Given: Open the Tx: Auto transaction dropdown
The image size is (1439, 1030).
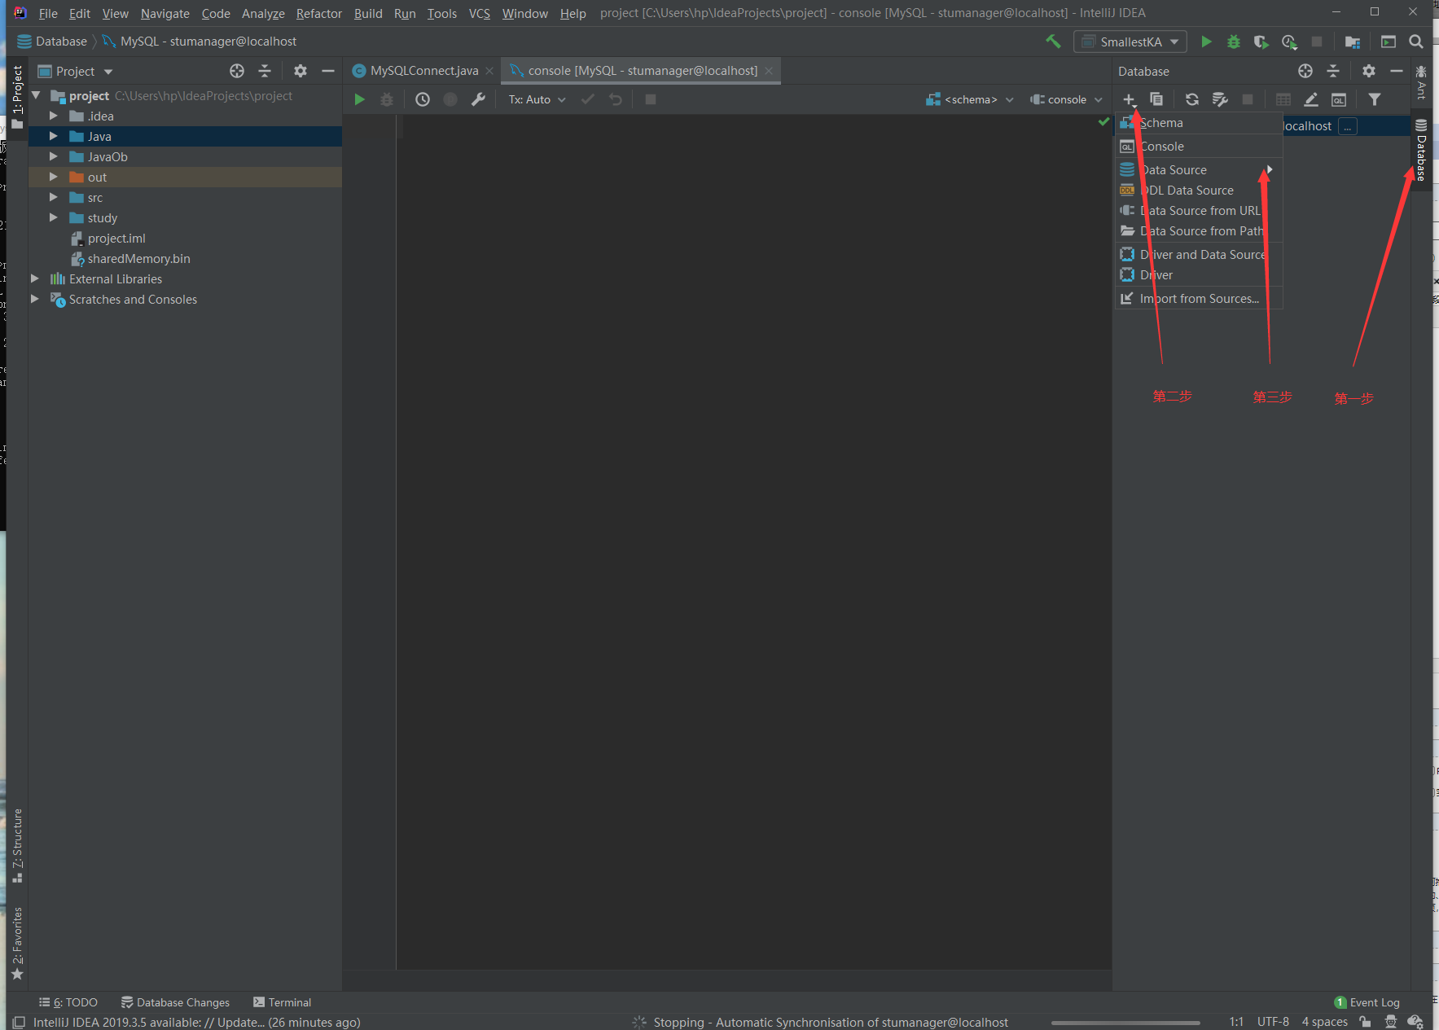Looking at the screenshot, I should coord(537,99).
